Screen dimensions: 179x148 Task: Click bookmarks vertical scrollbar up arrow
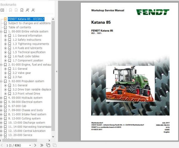(53, 19)
